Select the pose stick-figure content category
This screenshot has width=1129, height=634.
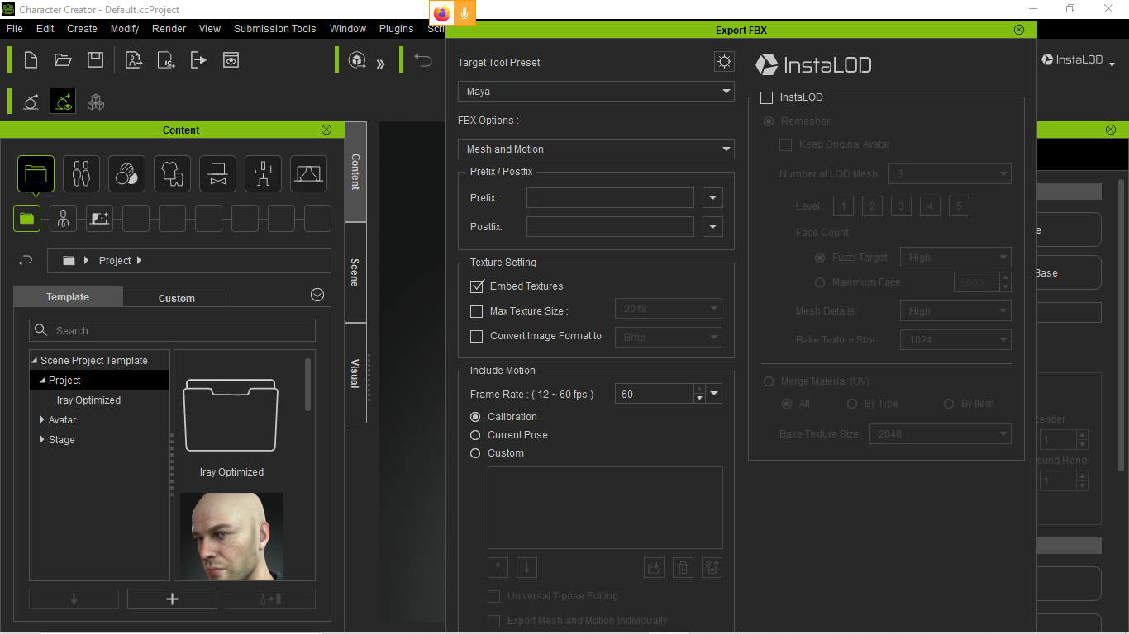[263, 173]
